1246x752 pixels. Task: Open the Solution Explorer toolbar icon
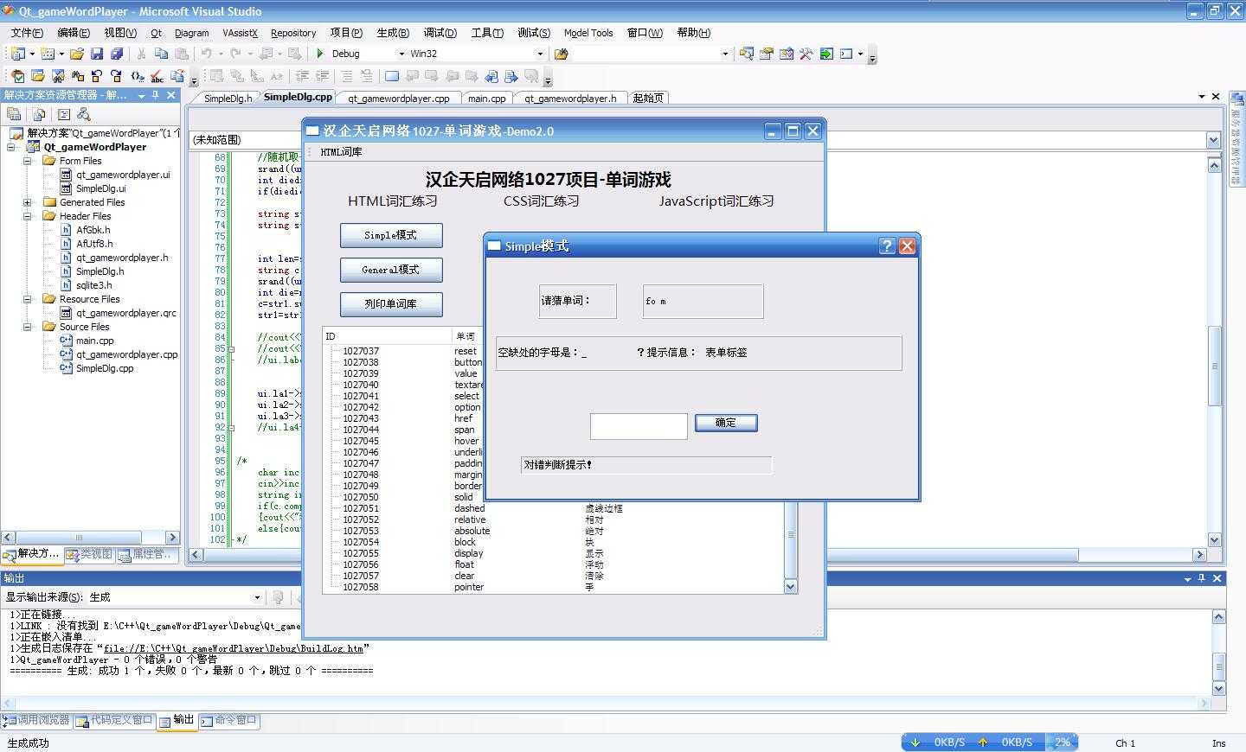coord(747,54)
